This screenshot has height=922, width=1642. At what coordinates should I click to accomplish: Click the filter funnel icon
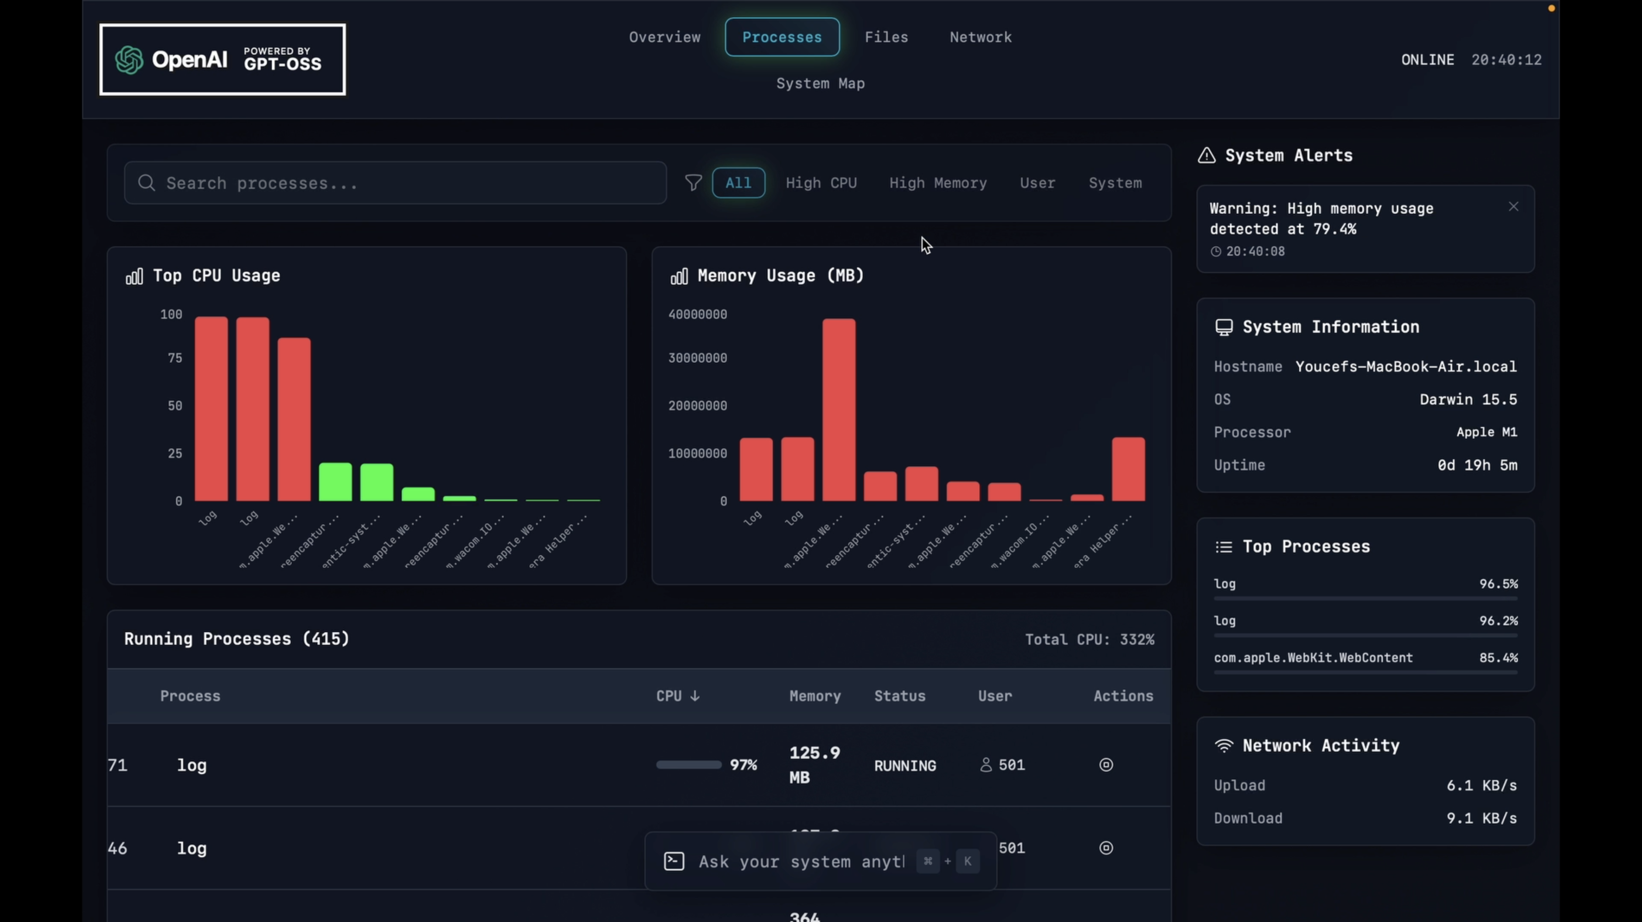[x=693, y=183]
